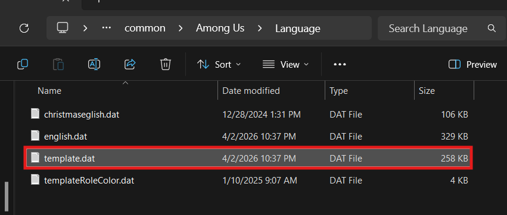
Task: Click the 258 KB size cell
Action: click(455, 159)
